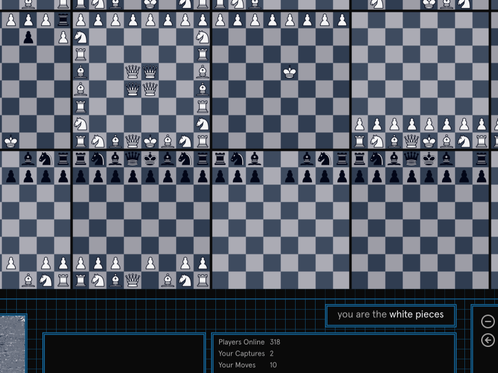Viewport: 498px width, 373px height.
Task: Select black bishop right of empty king square, kingless black board
Action: click(307, 159)
